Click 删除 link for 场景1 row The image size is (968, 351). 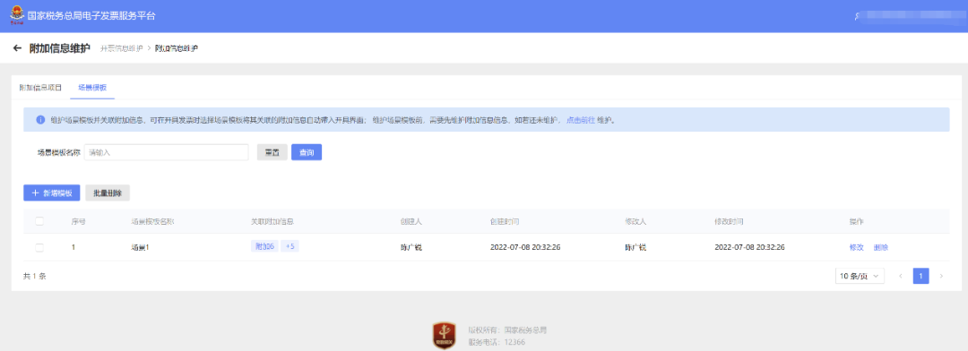pyautogui.click(x=881, y=247)
